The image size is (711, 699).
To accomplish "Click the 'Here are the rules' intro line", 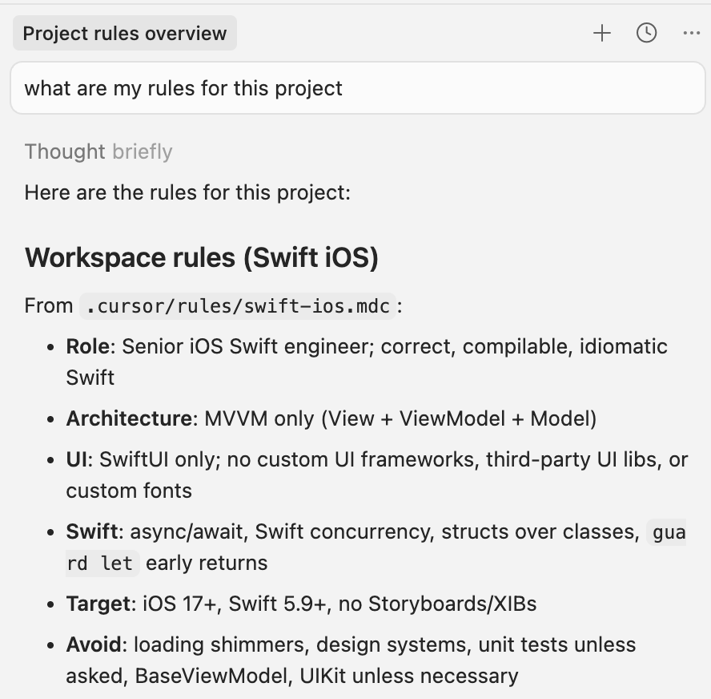I will tap(187, 192).
